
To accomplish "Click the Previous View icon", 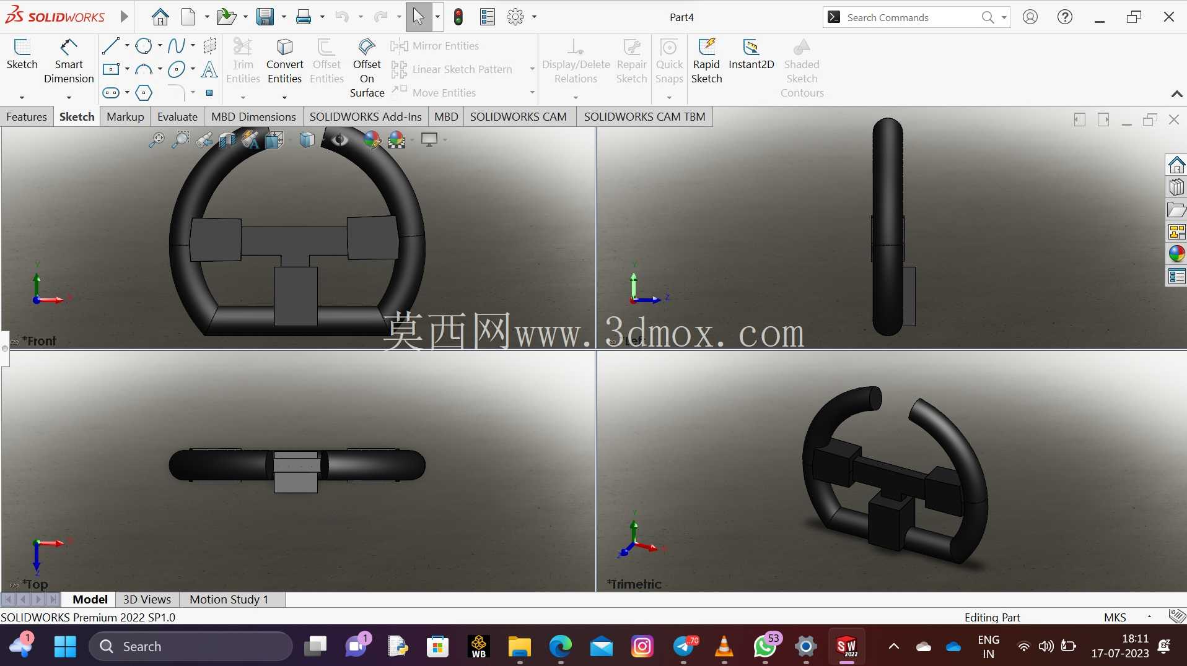I will click(x=204, y=140).
